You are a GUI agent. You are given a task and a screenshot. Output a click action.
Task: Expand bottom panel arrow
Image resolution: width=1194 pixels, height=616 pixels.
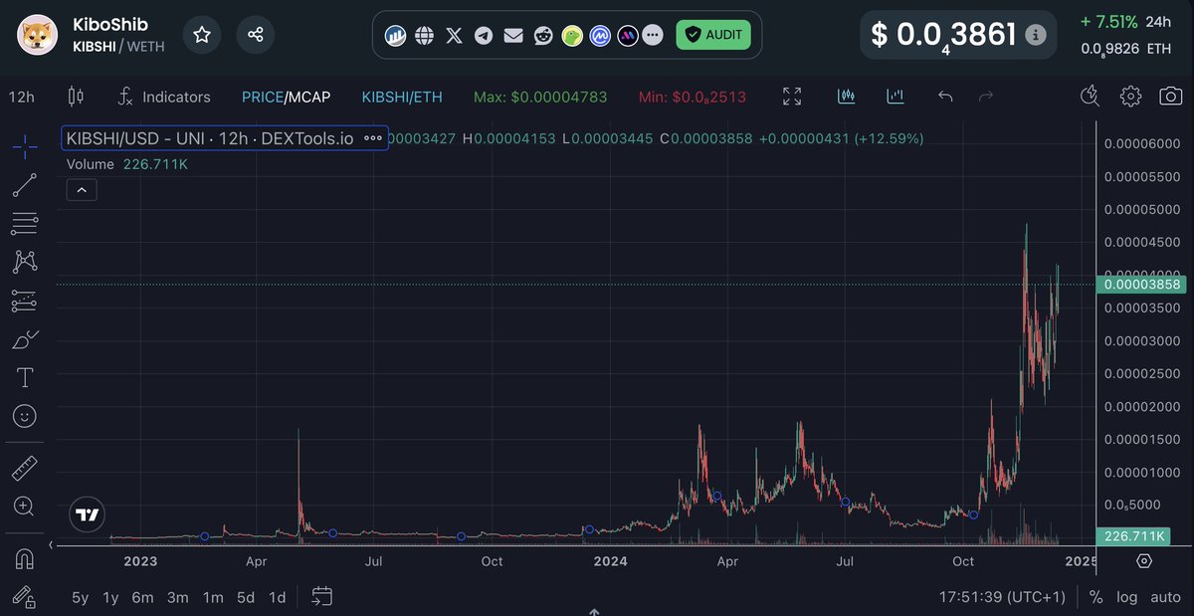(593, 611)
